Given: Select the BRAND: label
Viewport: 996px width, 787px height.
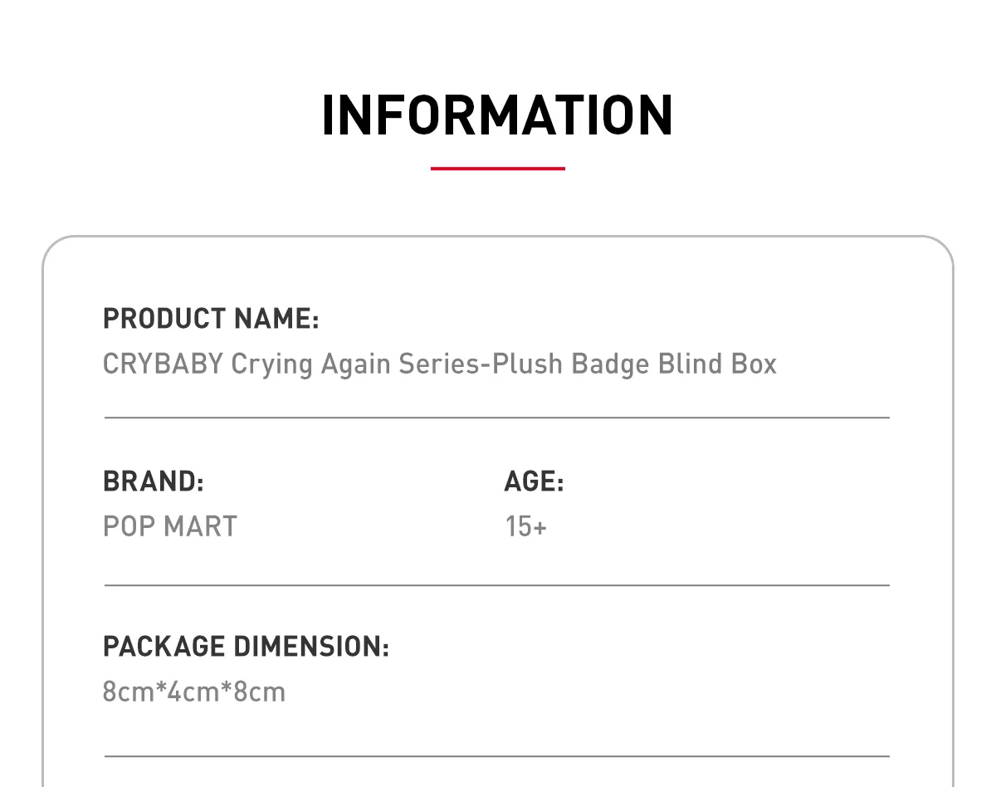Looking at the screenshot, I should coord(154,481).
